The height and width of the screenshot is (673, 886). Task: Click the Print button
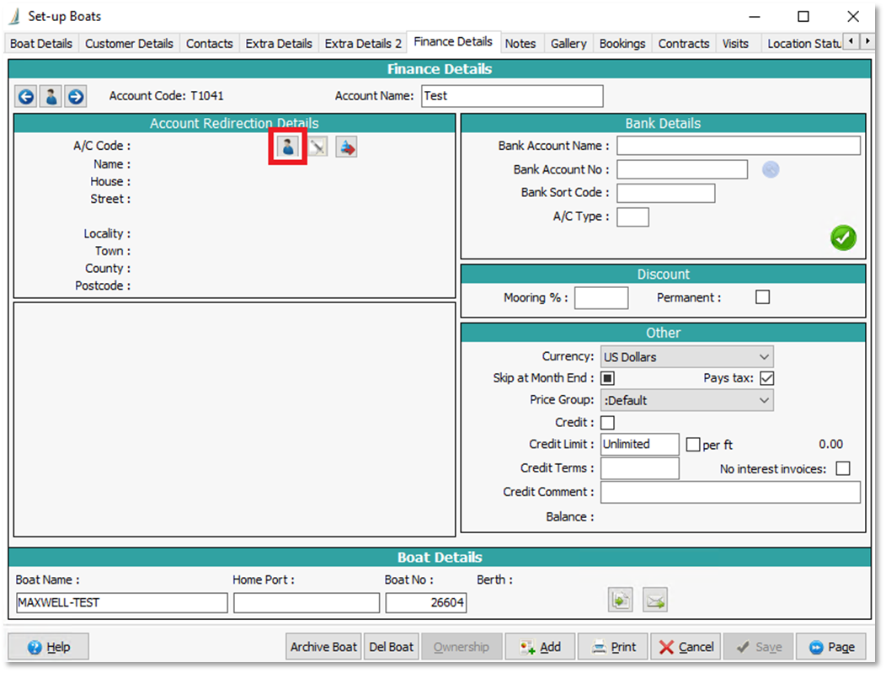[x=612, y=647]
